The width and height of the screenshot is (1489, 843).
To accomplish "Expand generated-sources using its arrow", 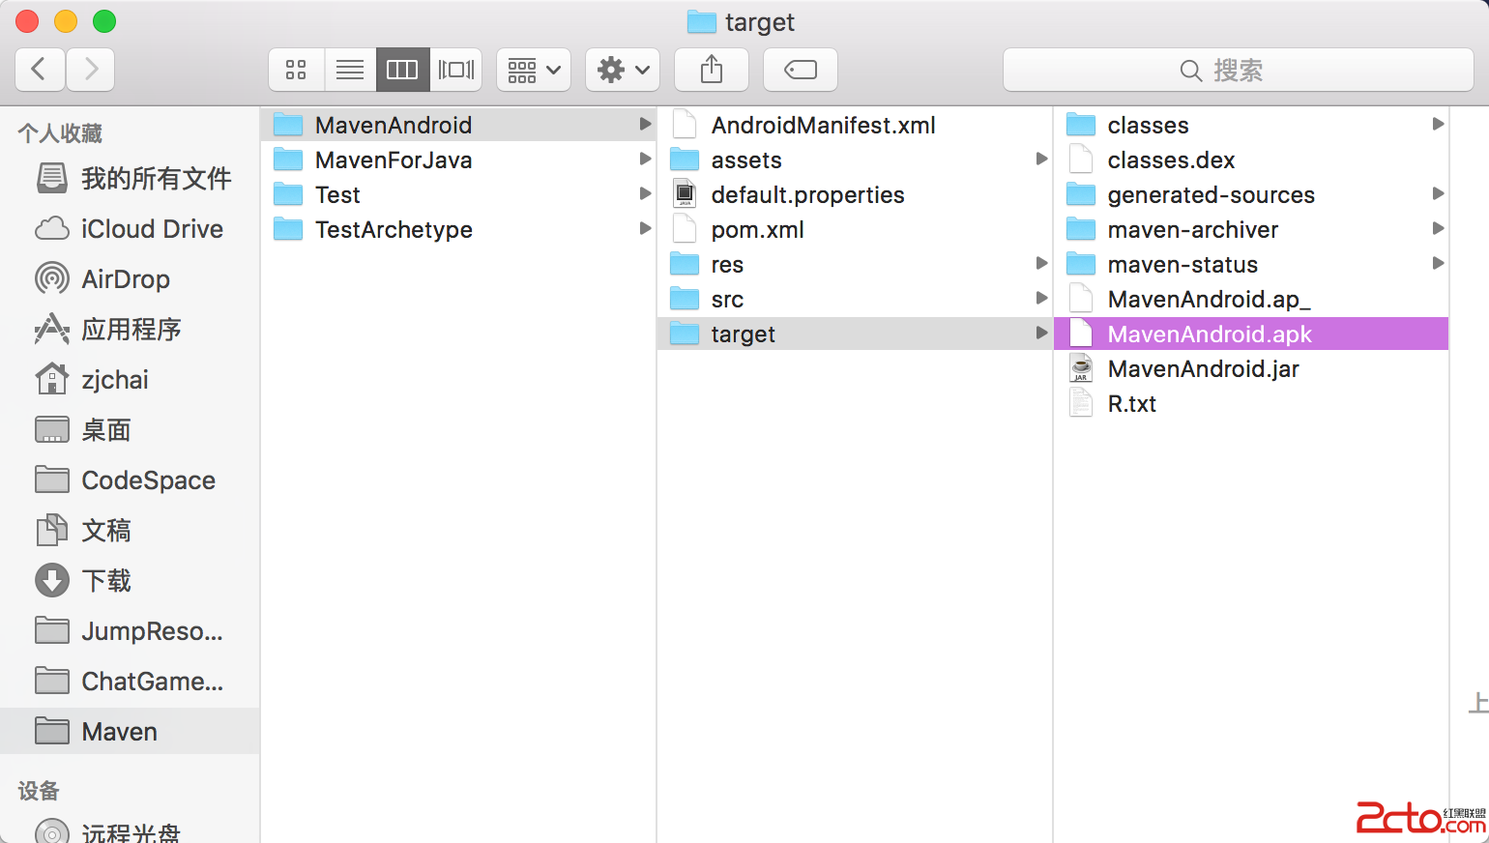I will click(1438, 193).
